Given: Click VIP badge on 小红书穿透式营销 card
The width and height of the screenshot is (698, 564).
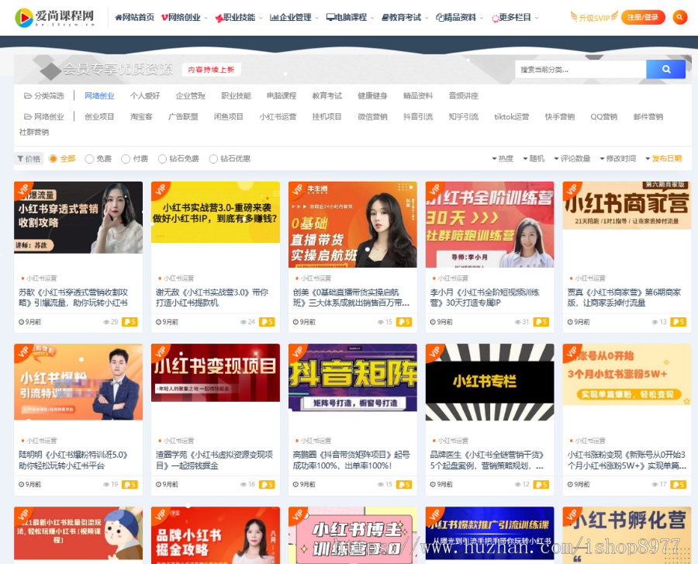Looking at the screenshot, I should pos(23,189).
